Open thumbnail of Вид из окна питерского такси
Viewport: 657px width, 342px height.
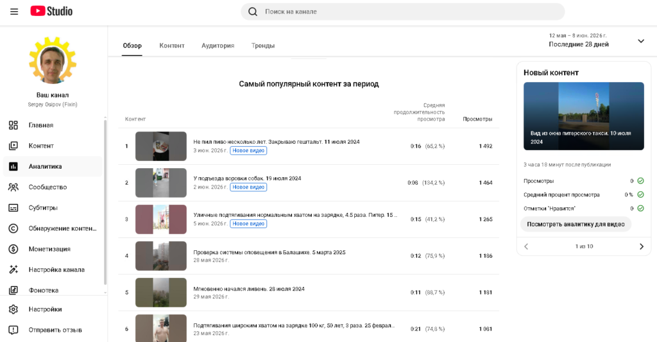tap(584, 116)
